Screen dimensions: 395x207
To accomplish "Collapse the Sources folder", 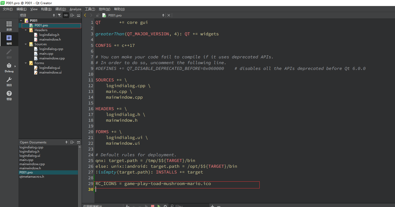I will tap(26, 44).
